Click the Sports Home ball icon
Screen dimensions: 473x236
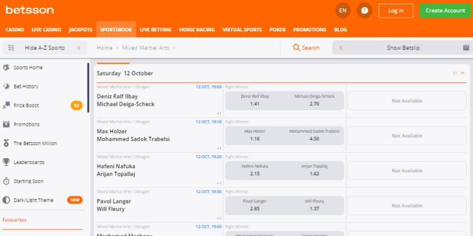click(6, 67)
